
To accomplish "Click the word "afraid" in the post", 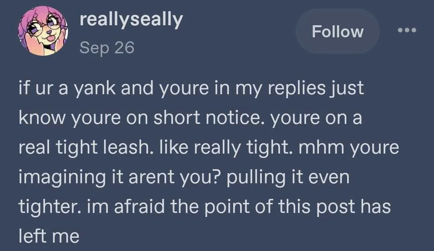I will coord(132,207).
